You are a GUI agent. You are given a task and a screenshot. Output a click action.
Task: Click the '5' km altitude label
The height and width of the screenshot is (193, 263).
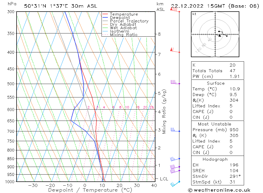[x=159, y=93]
